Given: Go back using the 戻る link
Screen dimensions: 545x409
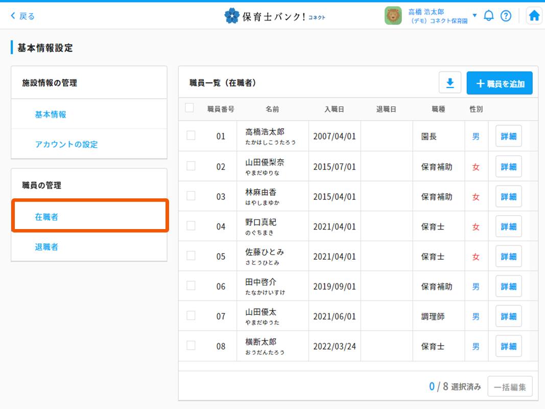Looking at the screenshot, I should 23,16.
